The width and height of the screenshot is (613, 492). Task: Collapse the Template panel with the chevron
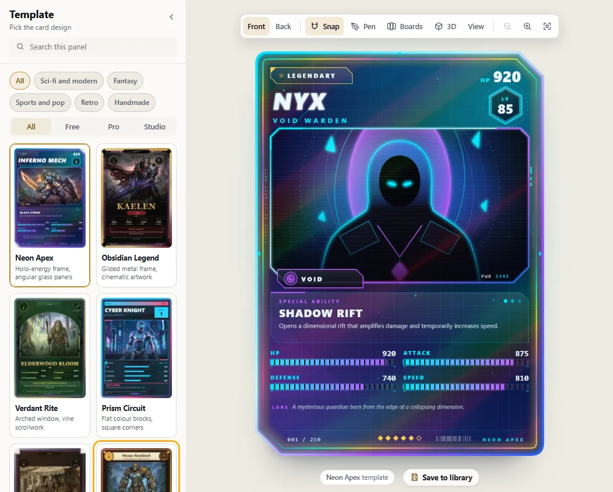[x=171, y=17]
